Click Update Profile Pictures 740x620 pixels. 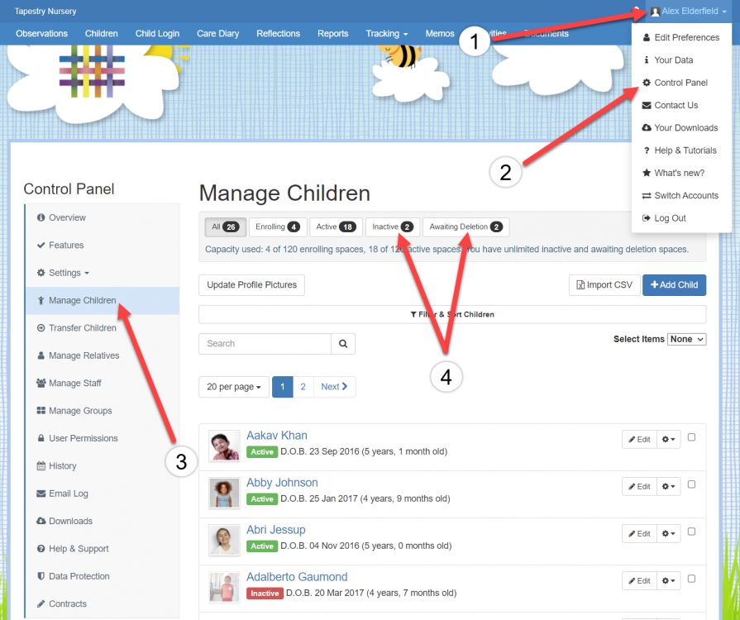click(251, 285)
